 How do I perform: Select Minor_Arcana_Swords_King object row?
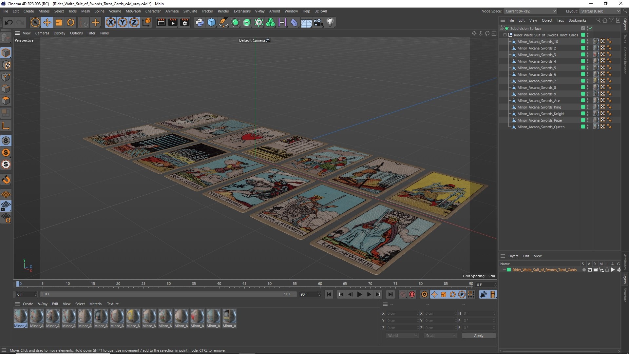click(x=539, y=107)
